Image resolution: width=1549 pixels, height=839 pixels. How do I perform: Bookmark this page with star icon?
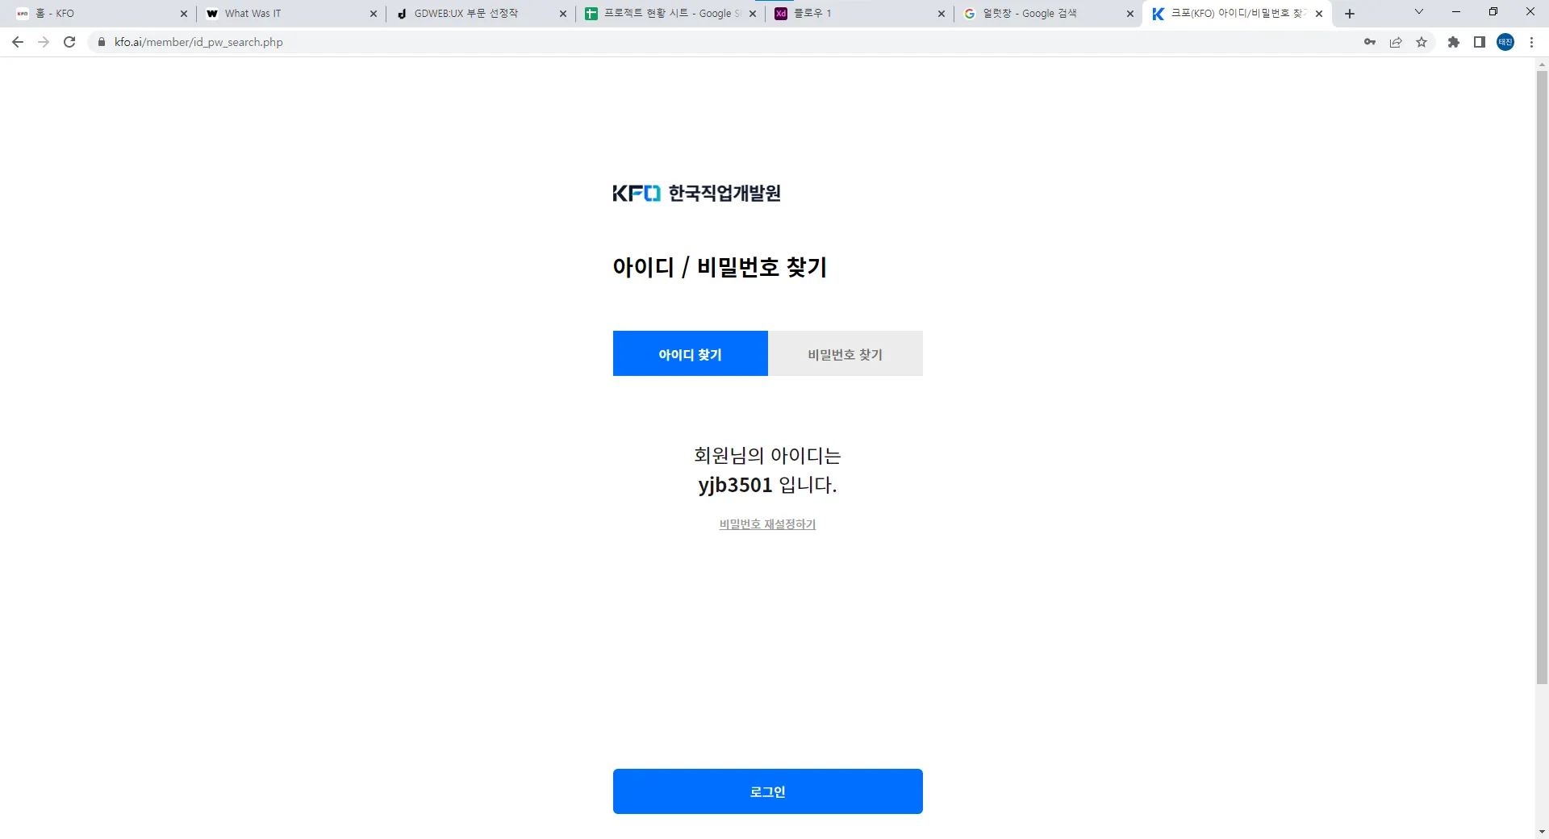click(1422, 42)
